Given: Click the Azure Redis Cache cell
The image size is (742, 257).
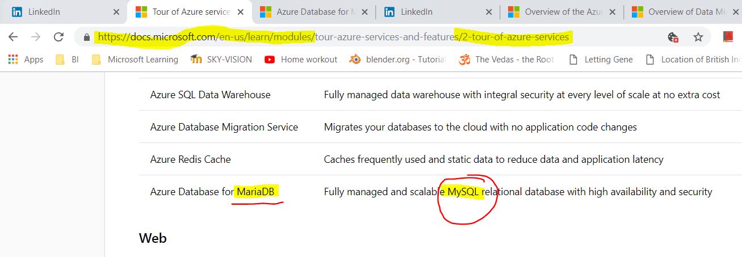Looking at the screenshot, I should coord(190,159).
